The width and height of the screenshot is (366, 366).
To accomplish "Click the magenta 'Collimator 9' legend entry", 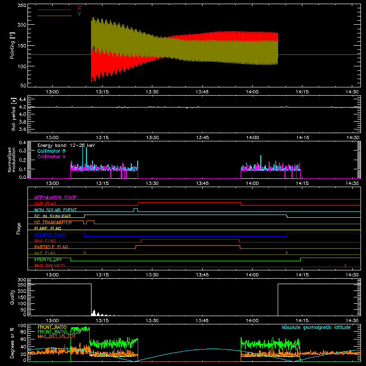I will (51, 156).
